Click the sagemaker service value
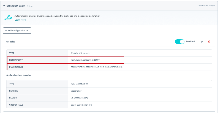This screenshot has height=113, width=218. [76, 91]
